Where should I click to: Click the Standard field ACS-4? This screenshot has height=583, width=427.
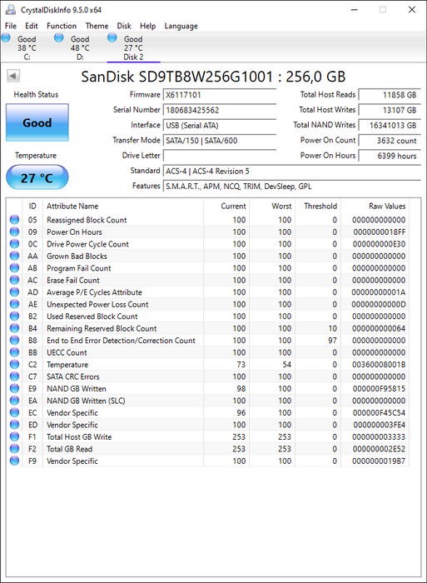point(292,171)
